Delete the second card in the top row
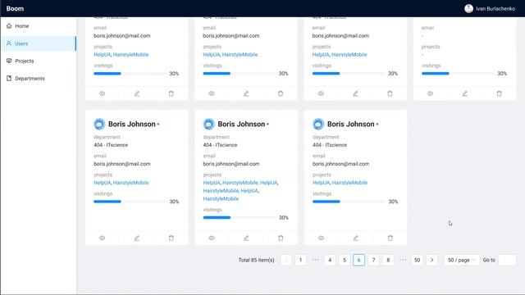 coord(281,93)
